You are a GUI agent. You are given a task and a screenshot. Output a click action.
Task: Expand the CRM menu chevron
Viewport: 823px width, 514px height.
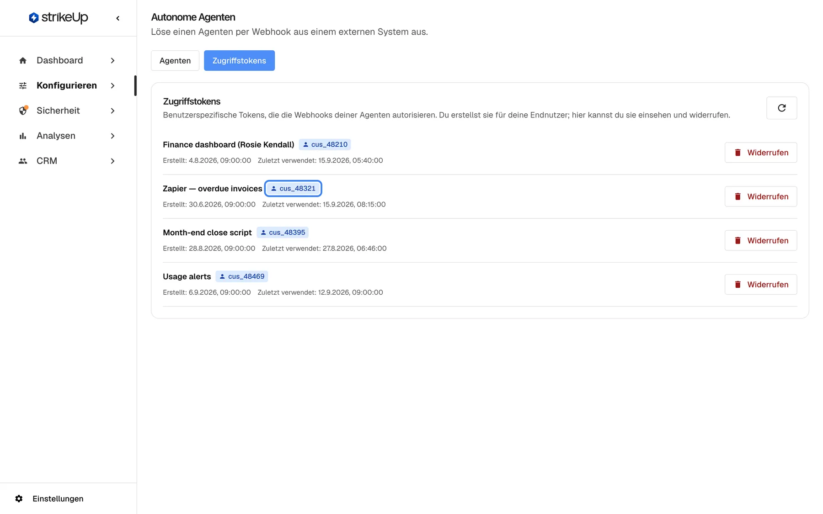112,161
